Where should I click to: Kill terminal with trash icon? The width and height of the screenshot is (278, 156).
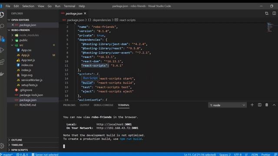click(267, 105)
